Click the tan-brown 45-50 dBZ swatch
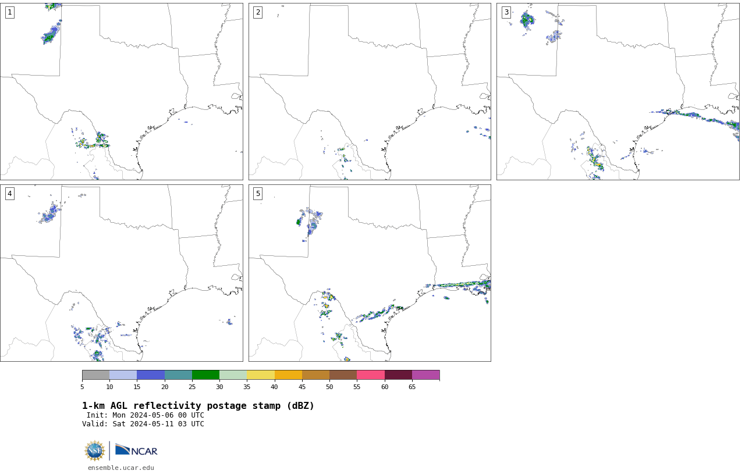 pyautogui.click(x=315, y=375)
